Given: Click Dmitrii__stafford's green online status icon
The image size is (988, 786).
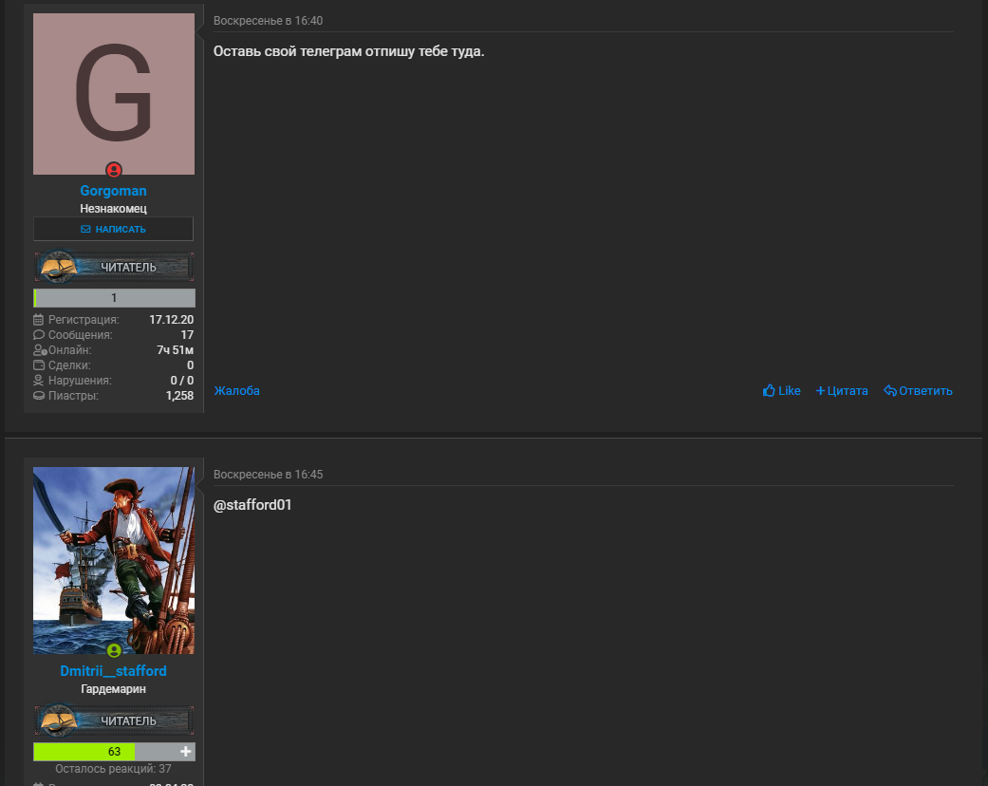Looking at the screenshot, I should (x=114, y=650).
